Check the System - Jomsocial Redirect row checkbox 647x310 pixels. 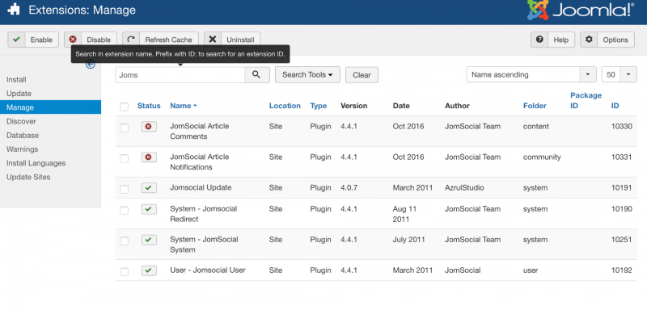125,211
